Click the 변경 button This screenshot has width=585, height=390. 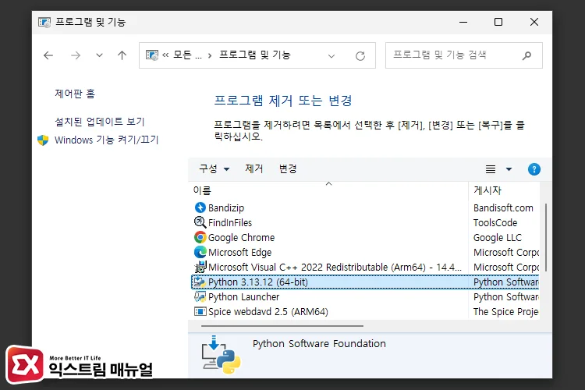tap(288, 168)
